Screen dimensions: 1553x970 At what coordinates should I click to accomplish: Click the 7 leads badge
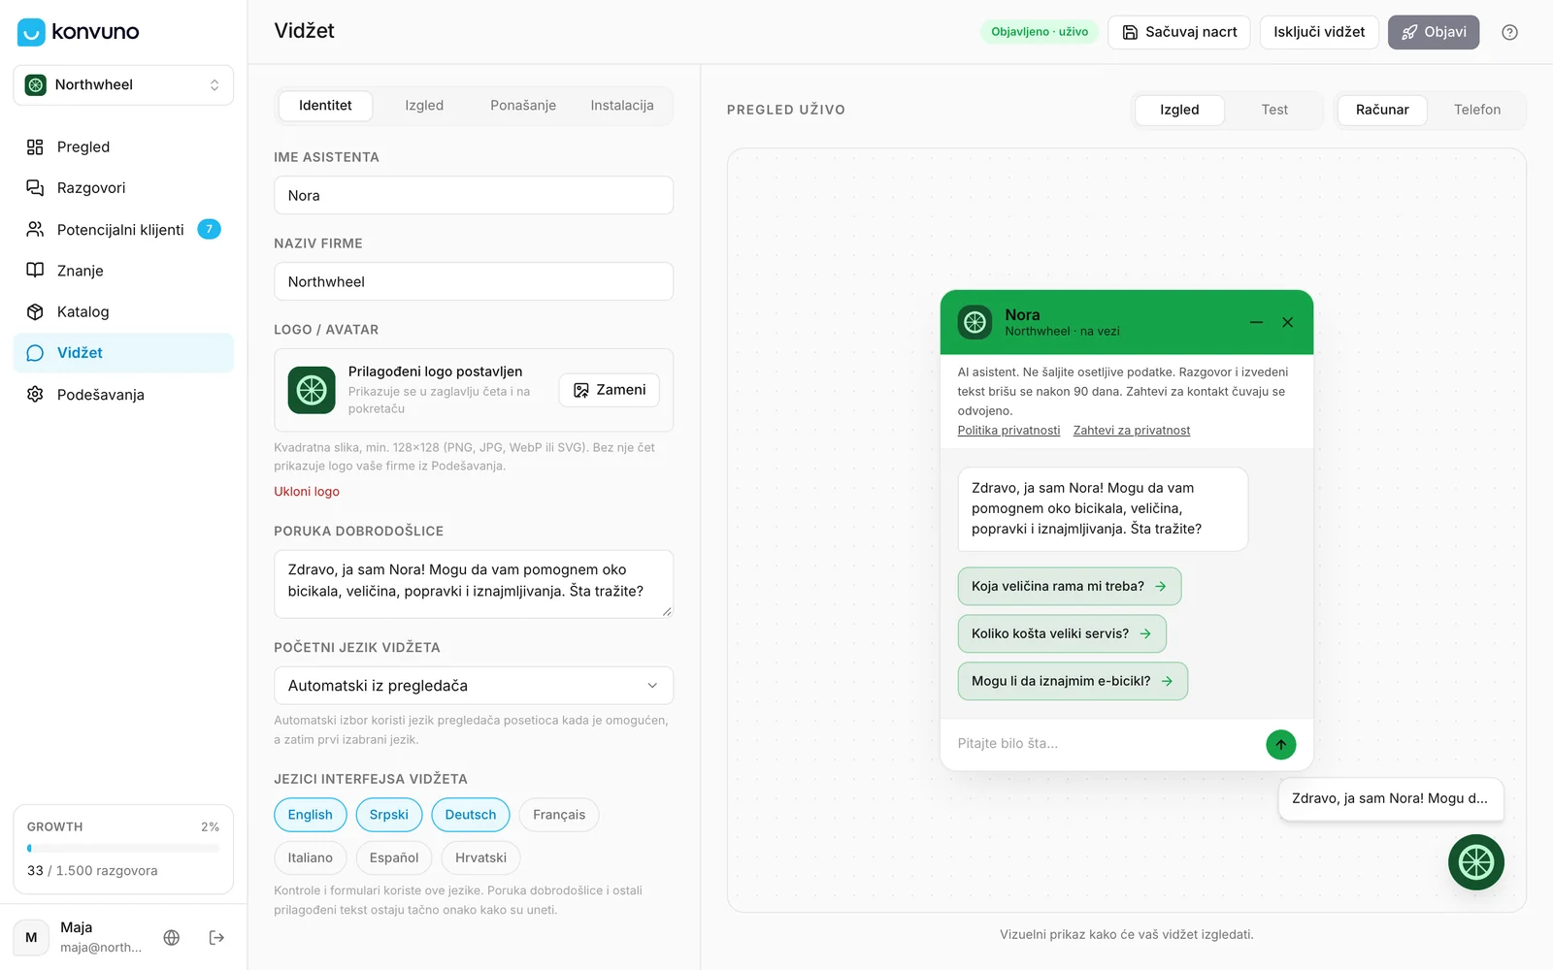pos(209,230)
